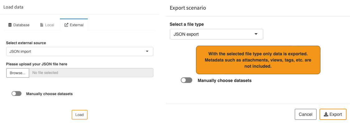The image size is (350, 123).
Task: Click the orange metadata warning message
Action: tap(258, 60)
